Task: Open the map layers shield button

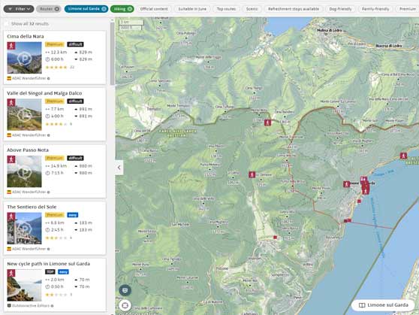Action: pyautogui.click(x=125, y=290)
